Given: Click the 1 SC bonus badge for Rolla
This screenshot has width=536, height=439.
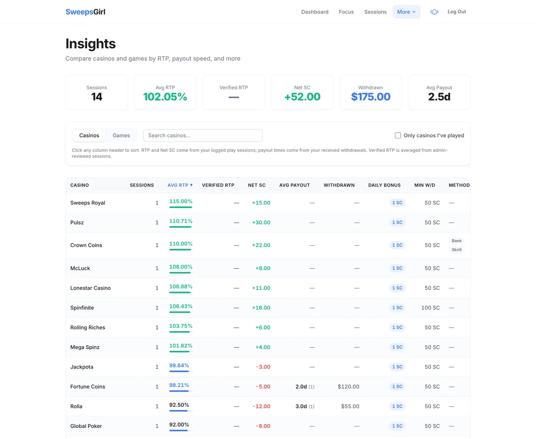Looking at the screenshot, I should click(397, 406).
